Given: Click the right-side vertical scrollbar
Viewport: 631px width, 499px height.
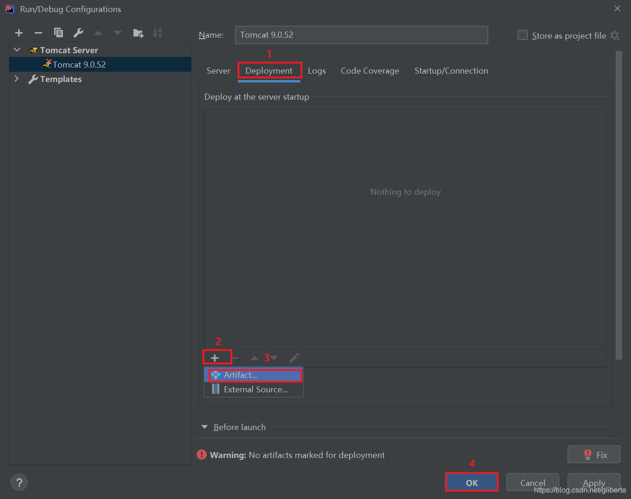Looking at the screenshot, I should (619, 205).
